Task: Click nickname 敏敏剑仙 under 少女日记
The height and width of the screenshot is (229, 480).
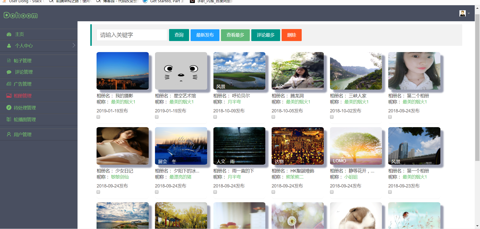Action: (120, 177)
